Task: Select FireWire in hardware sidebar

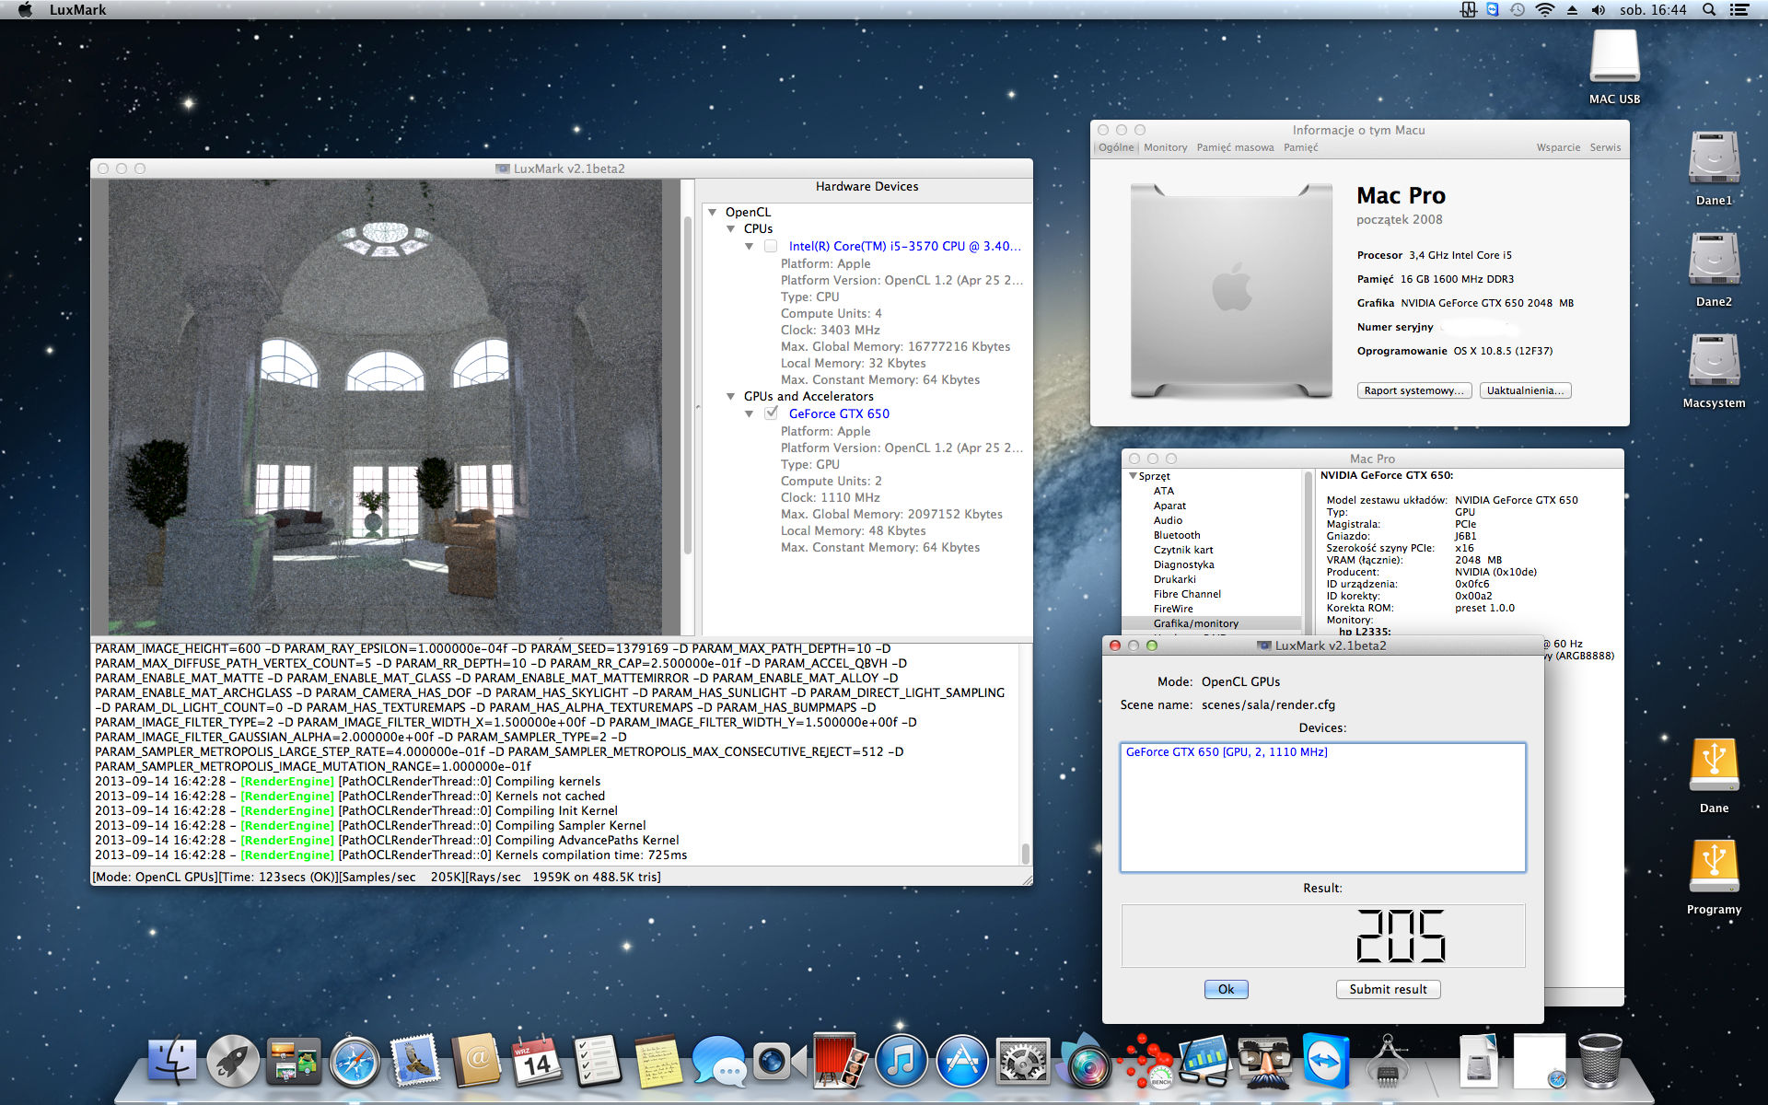Action: pos(1172,609)
